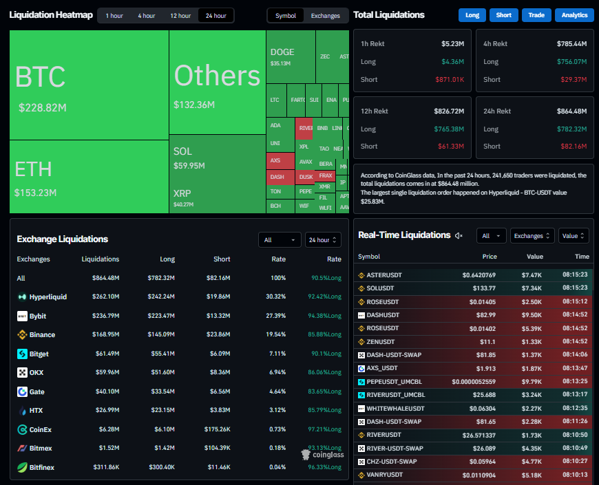Switch heatmap view to Exchanges
Screen dimensions: 599x485
(x=325, y=15)
